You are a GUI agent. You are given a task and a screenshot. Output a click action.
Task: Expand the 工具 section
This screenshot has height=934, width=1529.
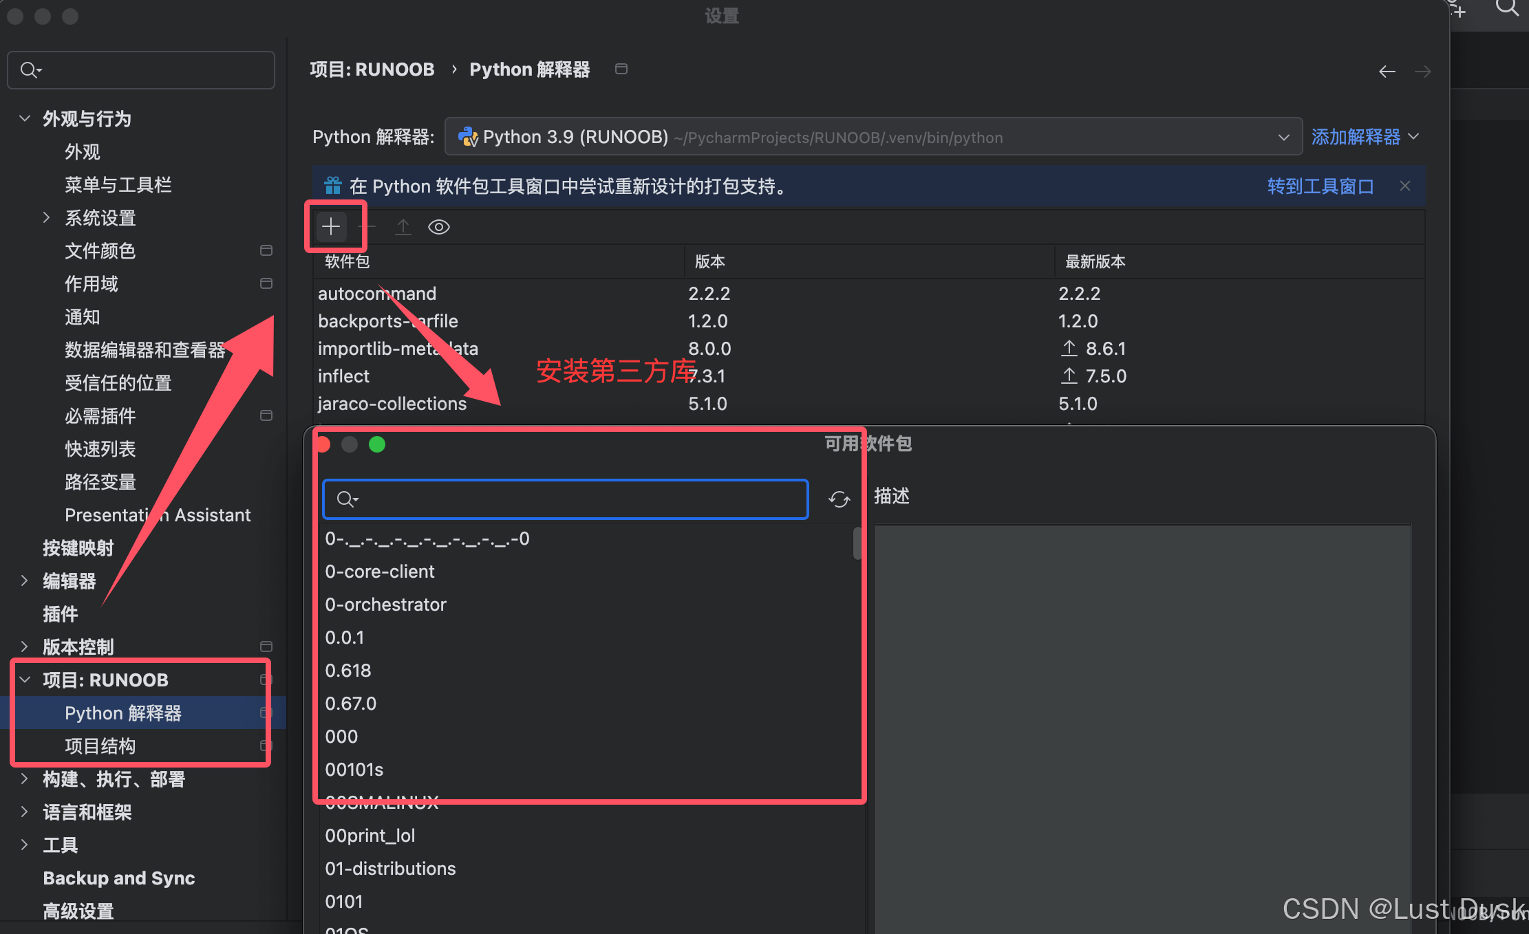click(25, 845)
